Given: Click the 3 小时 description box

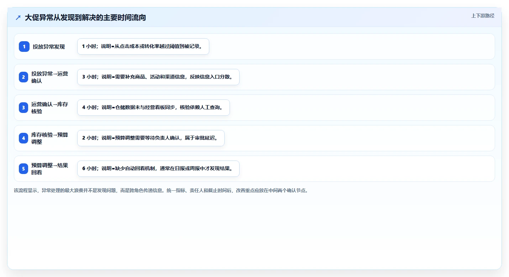Looking at the screenshot, I should 158,77.
